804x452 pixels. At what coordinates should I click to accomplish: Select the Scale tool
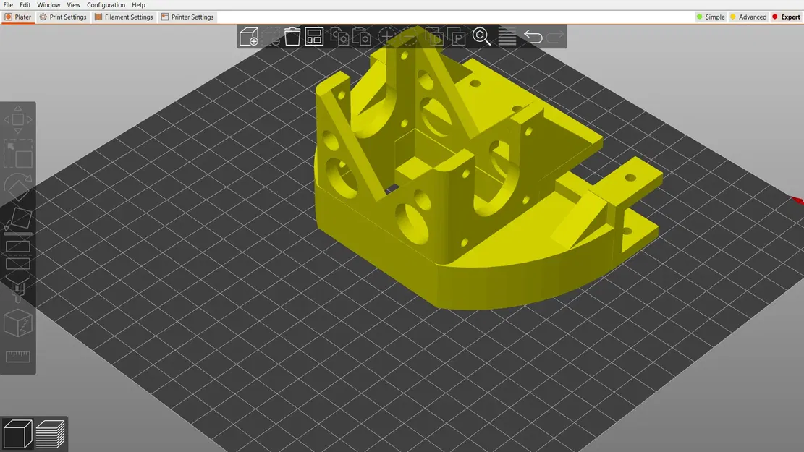click(x=17, y=152)
